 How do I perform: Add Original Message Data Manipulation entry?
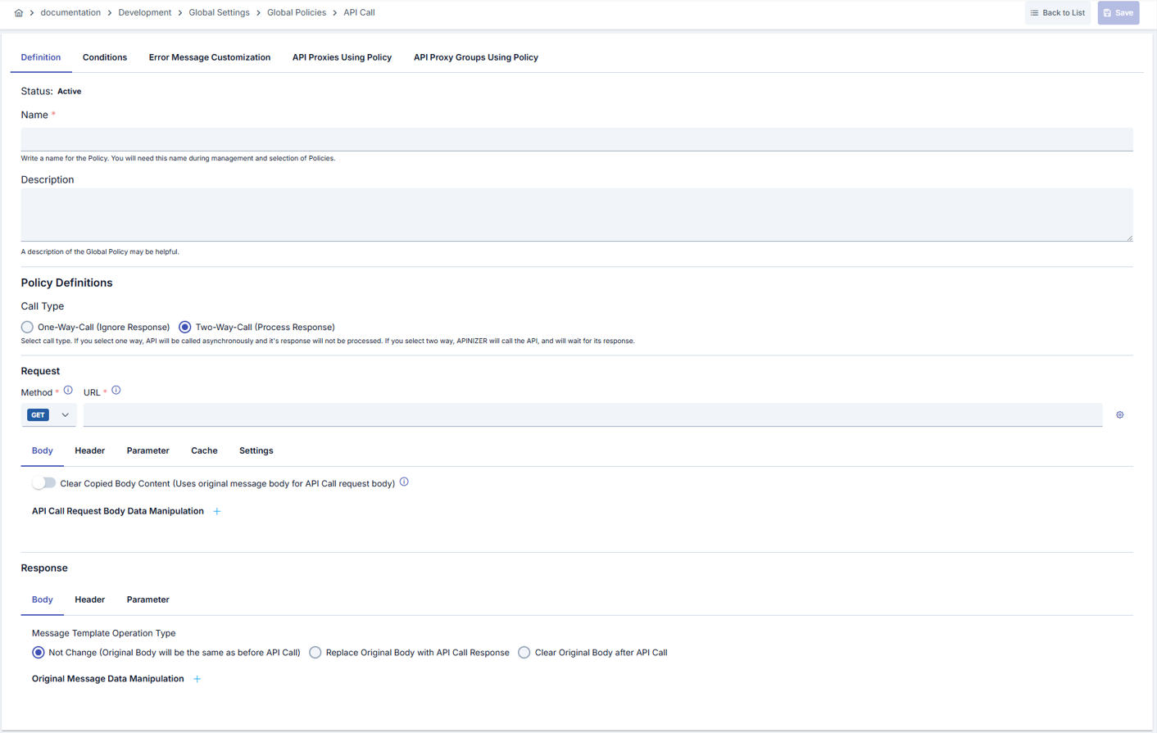(x=197, y=679)
